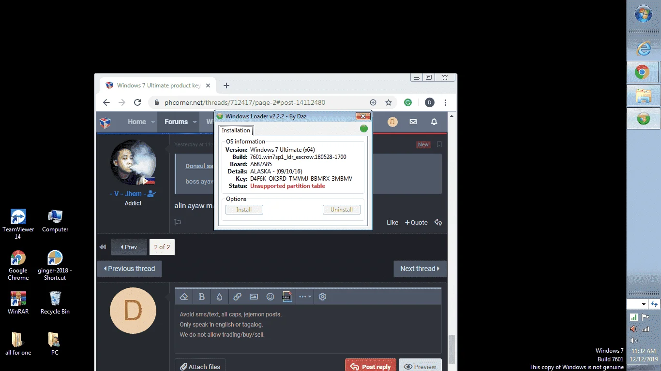Select the ginger-2018 Shortcut icon
The height and width of the screenshot is (371, 661).
point(55,265)
